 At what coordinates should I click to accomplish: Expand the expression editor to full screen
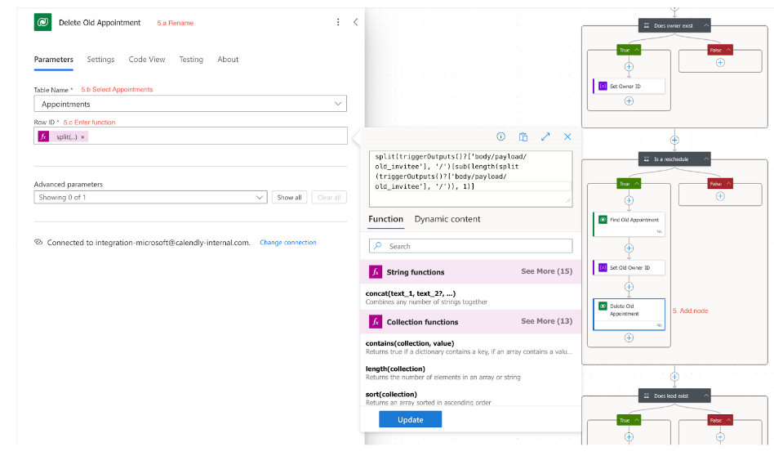(545, 137)
